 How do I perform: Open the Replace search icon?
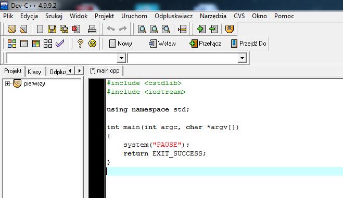(154, 29)
